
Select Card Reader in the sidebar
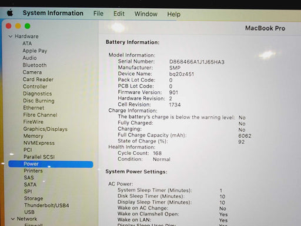[38, 79]
